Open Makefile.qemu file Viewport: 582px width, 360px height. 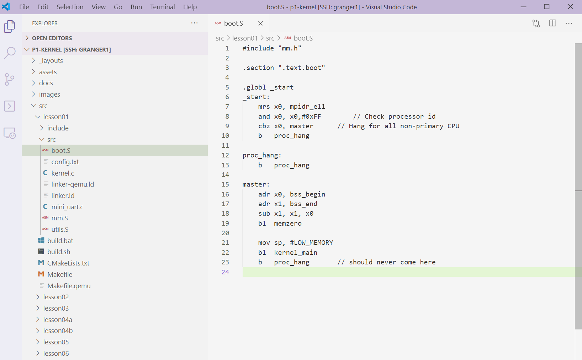click(x=115, y=286)
